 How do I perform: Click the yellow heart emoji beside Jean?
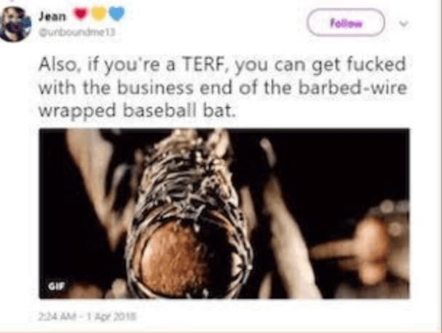pyautogui.click(x=98, y=13)
